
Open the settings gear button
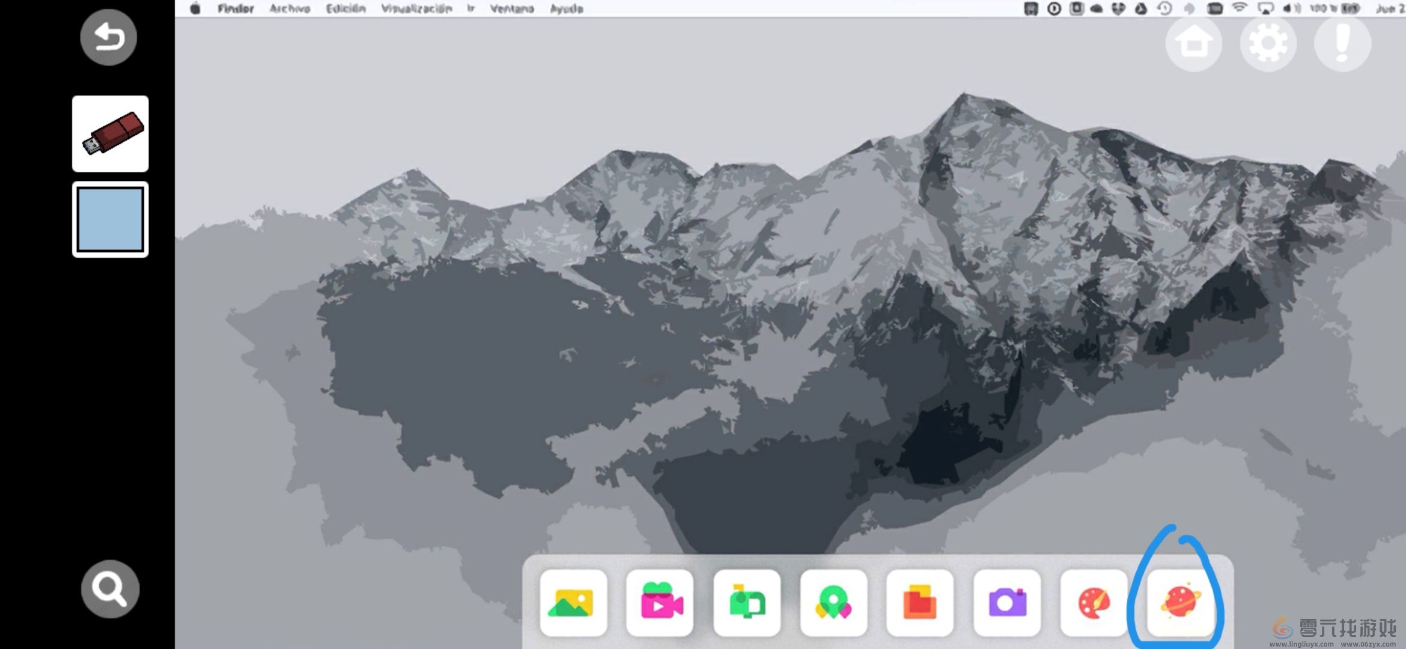(x=1268, y=43)
